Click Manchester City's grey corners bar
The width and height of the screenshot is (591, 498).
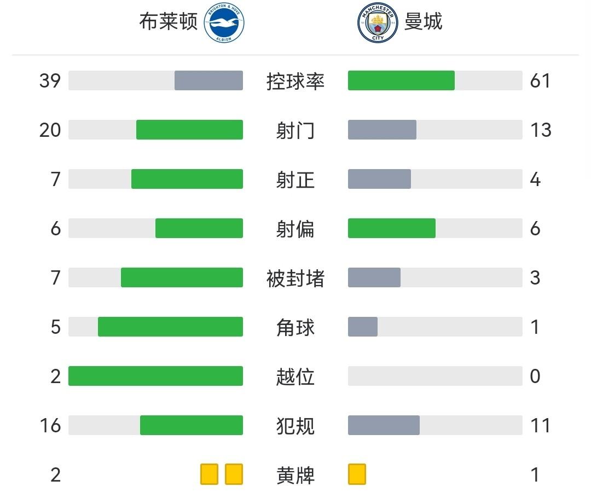click(363, 327)
